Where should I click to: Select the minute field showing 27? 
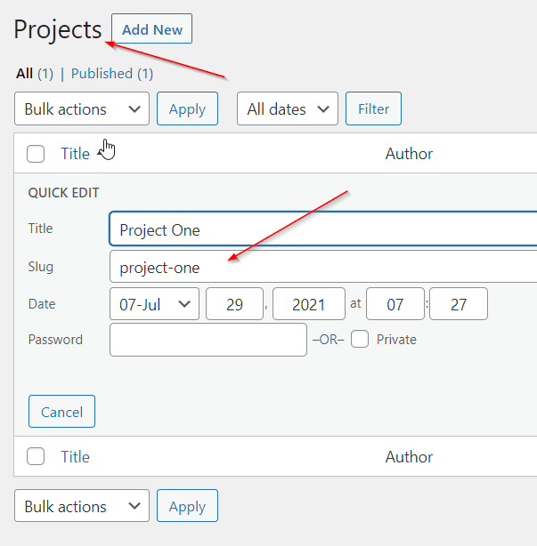[458, 304]
